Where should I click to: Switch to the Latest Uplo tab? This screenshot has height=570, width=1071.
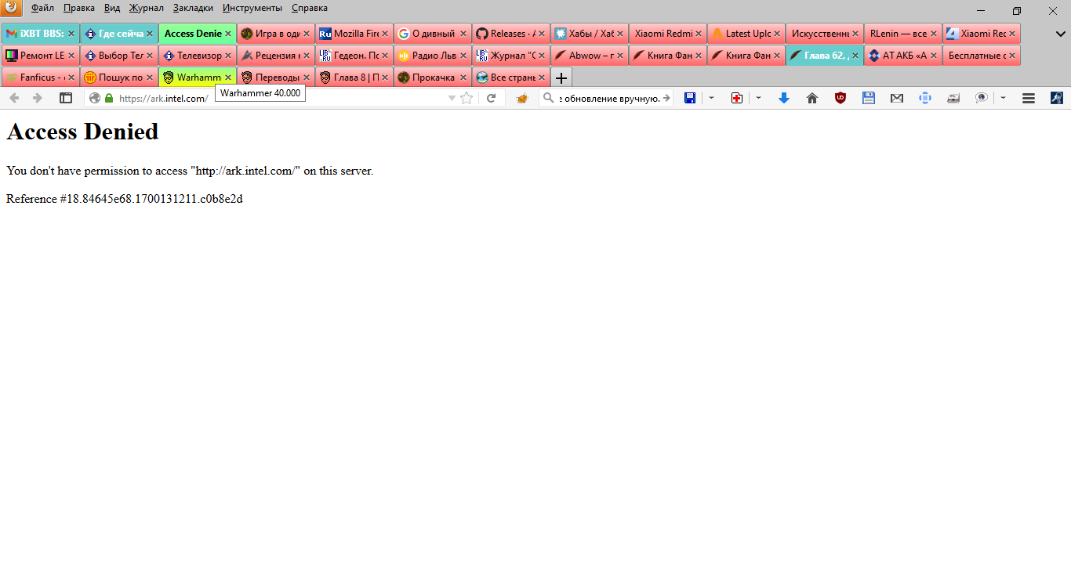coord(746,34)
